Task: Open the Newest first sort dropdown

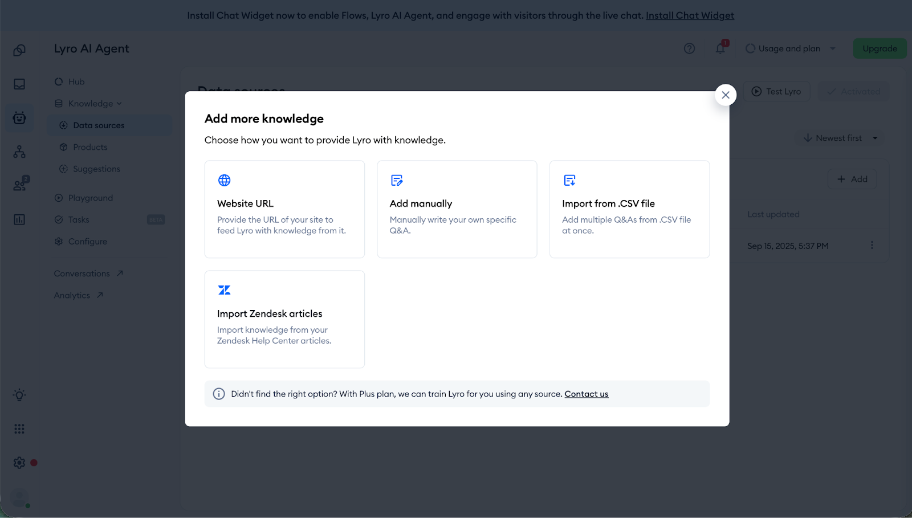Action: pos(840,138)
